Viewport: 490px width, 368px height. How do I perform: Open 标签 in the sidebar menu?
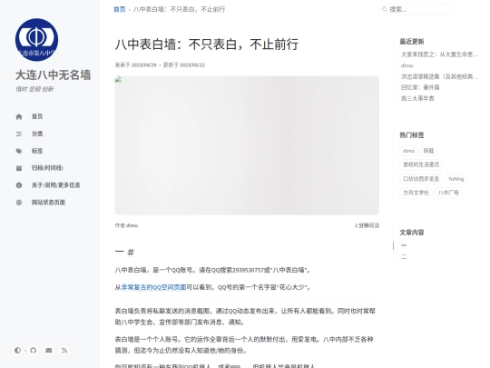37,151
